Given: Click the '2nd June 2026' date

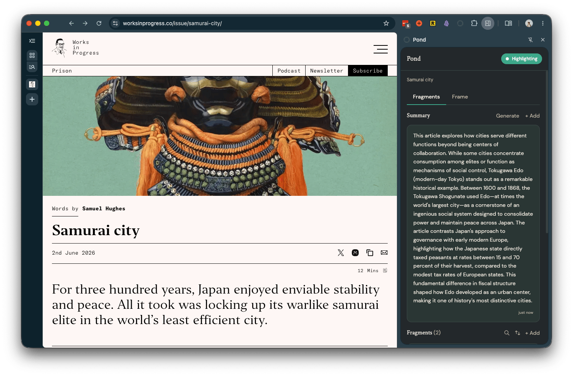Looking at the screenshot, I should point(73,253).
